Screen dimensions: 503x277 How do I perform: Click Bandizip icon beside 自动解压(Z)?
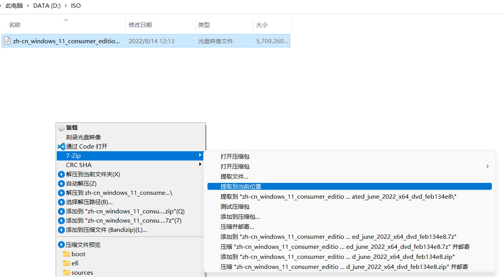[61, 184]
